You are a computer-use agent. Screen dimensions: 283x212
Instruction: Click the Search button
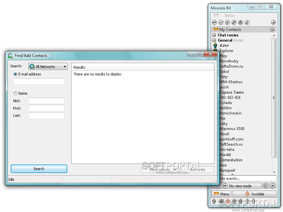[39, 169]
